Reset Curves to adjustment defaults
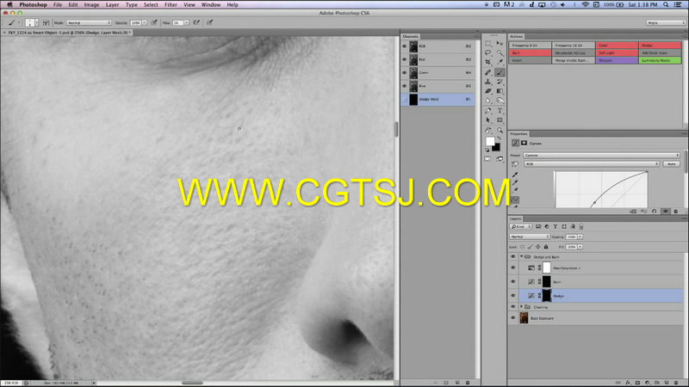Screen dimensions: 689x387 655,212
